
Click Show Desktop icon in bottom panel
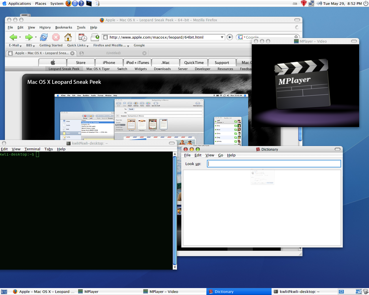coord(4,292)
